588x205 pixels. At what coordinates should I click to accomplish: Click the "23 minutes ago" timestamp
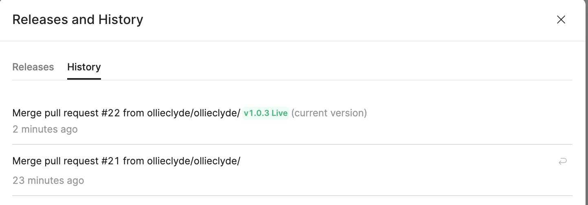pos(48,180)
